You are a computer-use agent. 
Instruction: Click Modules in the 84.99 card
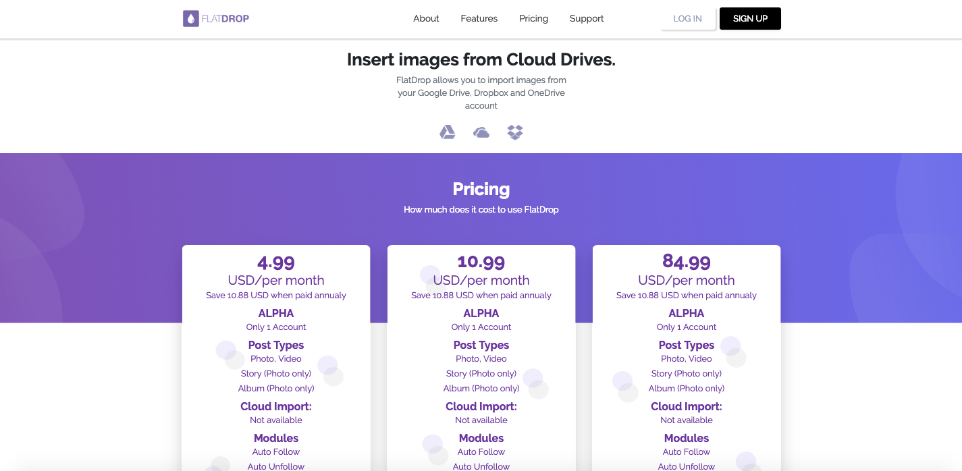coord(687,438)
